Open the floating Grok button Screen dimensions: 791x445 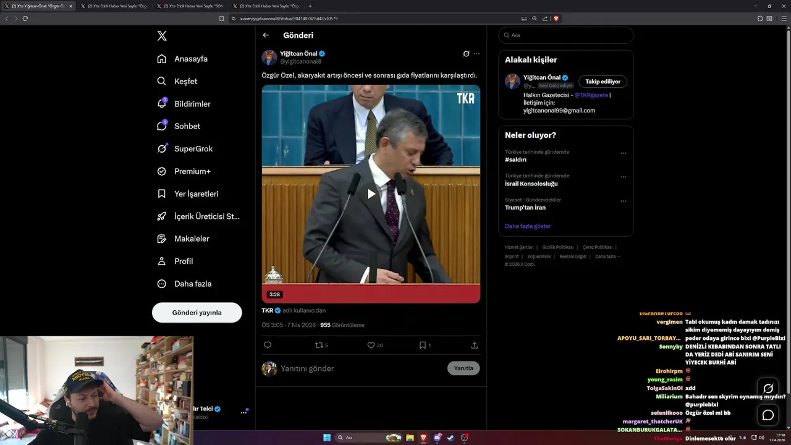pyautogui.click(x=768, y=389)
